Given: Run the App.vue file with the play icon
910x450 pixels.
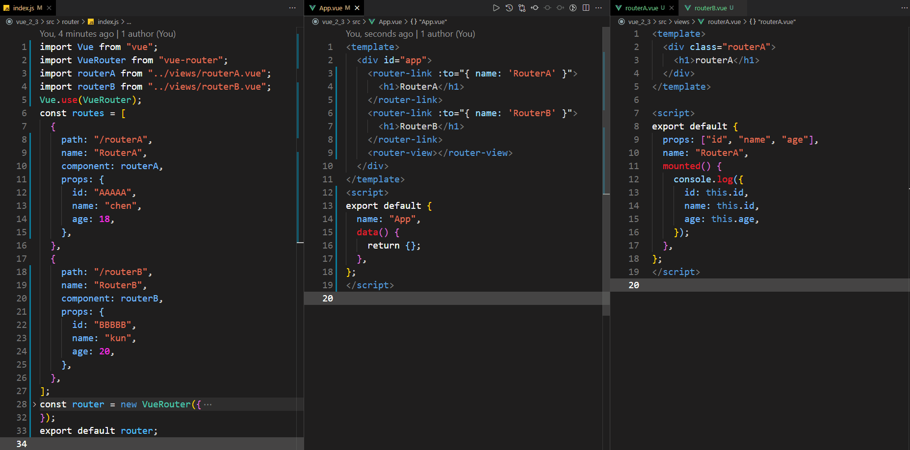Looking at the screenshot, I should click(496, 8).
